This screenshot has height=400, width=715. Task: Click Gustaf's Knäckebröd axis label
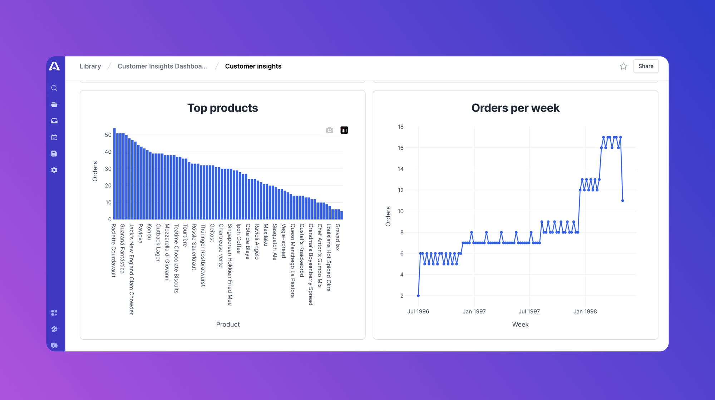pyautogui.click(x=301, y=251)
